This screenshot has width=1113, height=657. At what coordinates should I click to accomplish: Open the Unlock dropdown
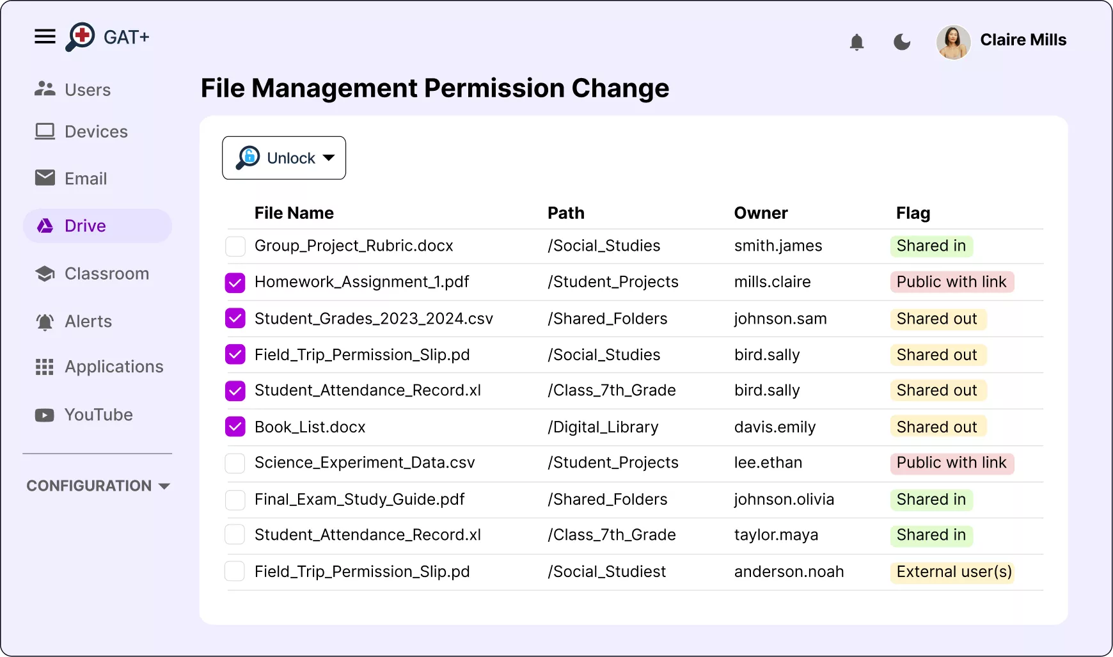click(284, 158)
